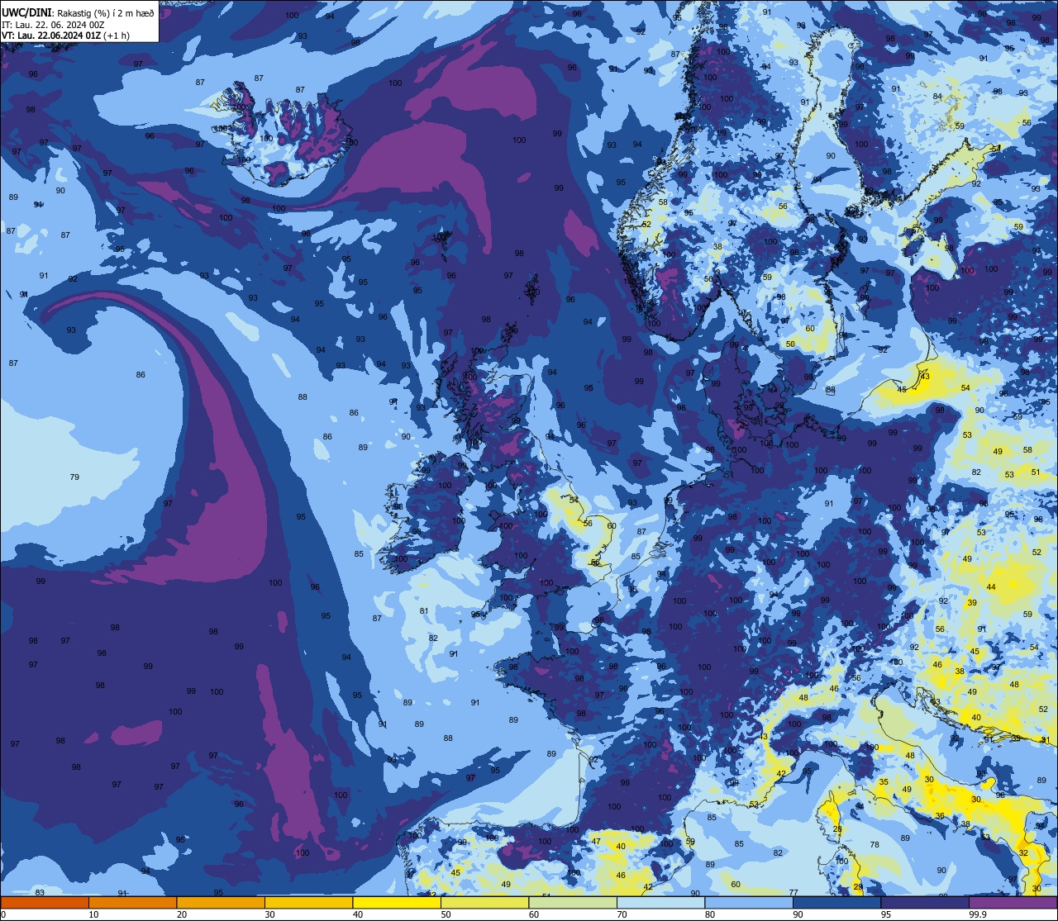Click the map value '81' southwest of Britain
The image size is (1058, 921).
point(424,611)
